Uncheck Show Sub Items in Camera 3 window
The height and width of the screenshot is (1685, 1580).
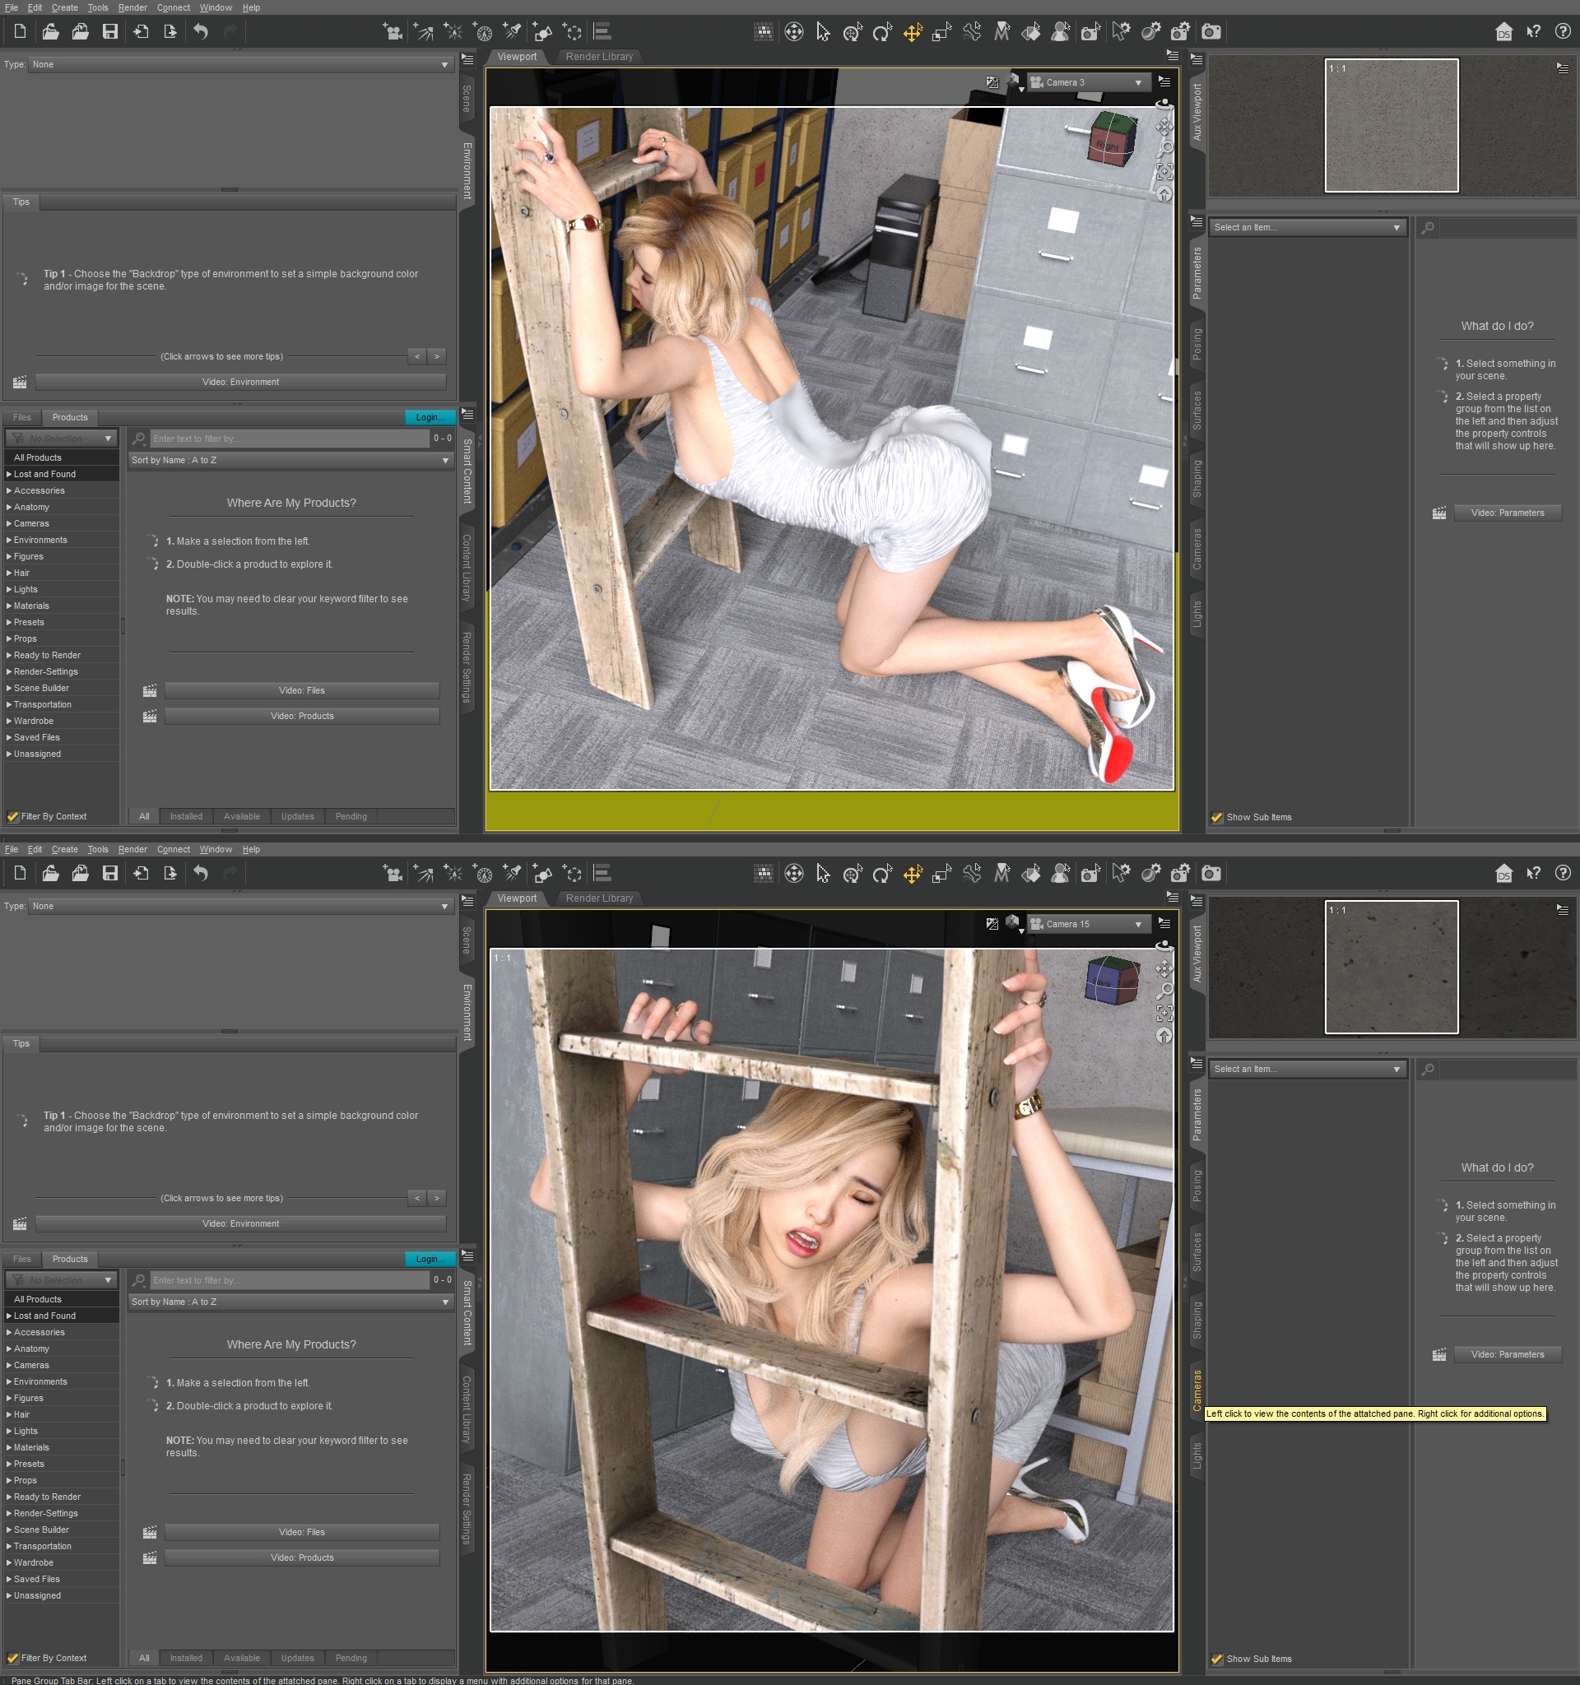click(x=1216, y=817)
